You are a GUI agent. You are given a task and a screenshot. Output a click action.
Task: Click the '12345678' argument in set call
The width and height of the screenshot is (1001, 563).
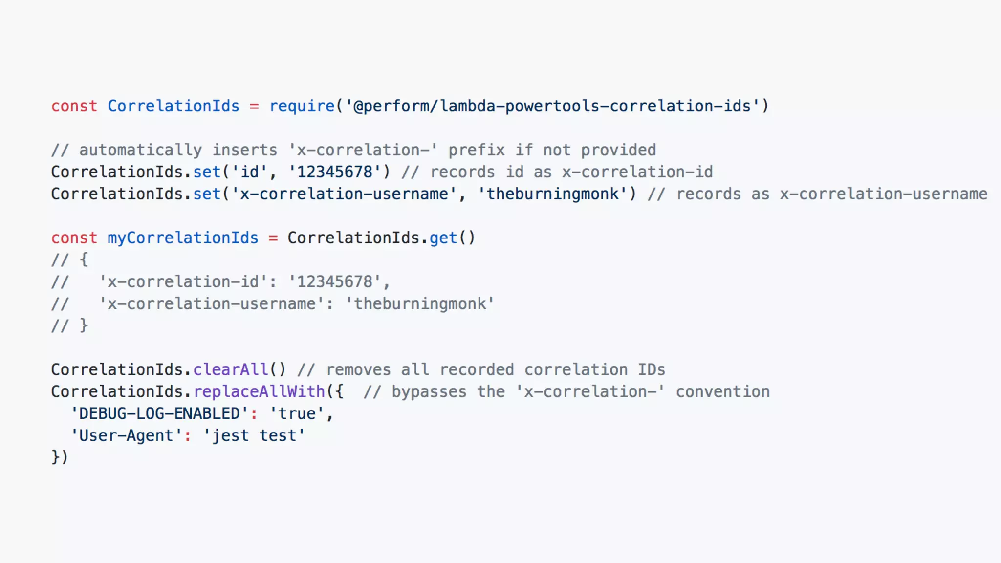(x=335, y=172)
